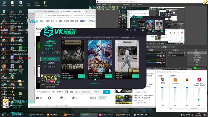Click the green button on FIFA 21 card

(135, 76)
